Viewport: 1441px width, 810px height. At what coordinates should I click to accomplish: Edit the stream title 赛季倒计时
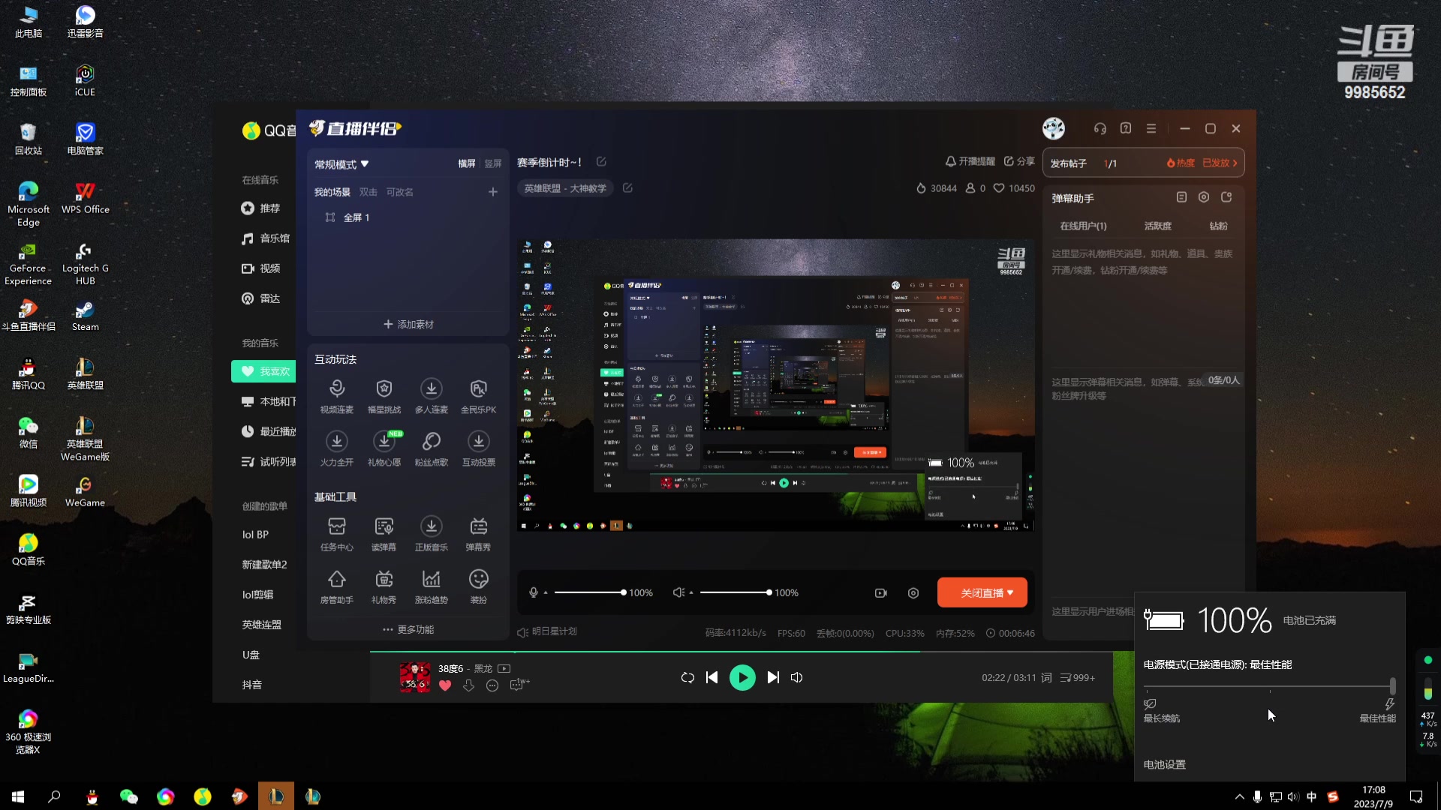click(601, 162)
